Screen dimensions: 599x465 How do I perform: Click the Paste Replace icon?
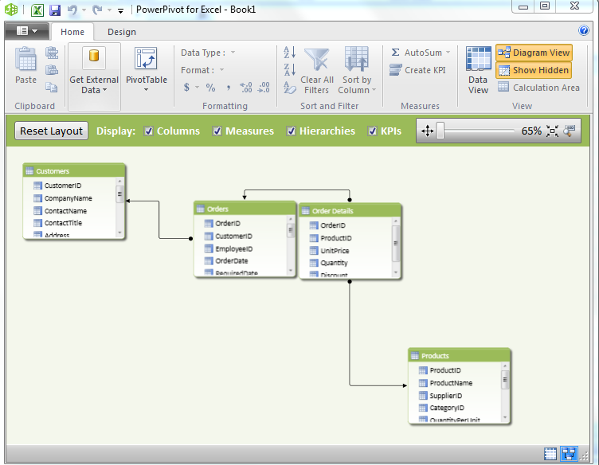[x=52, y=70]
